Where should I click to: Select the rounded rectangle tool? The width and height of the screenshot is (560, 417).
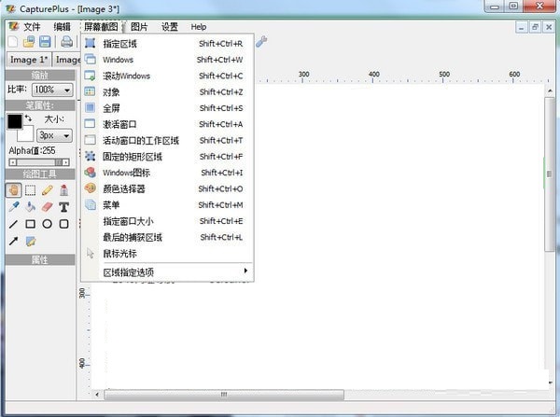click(x=63, y=224)
